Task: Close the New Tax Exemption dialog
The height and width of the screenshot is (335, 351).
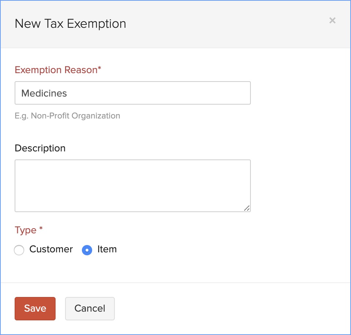Action: pos(332,20)
